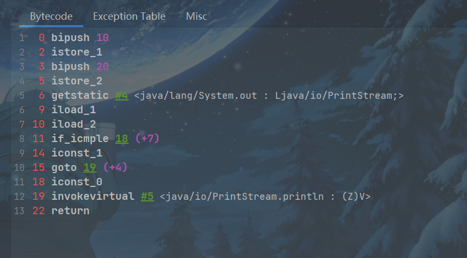Open the Exception Table tab
The image size is (467, 258).
coord(129,16)
